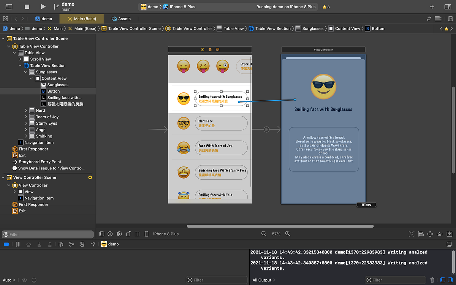Open the Resolve Auto Layout Issues menu
Image resolution: width=456 pixels, height=285 pixels.
(440, 234)
